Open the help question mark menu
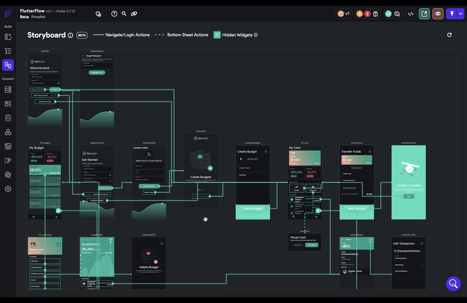 point(114,14)
